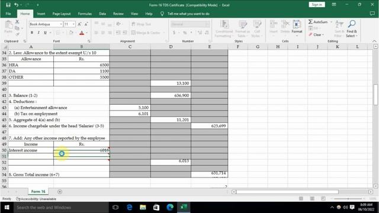Switch to Page Break Preview icon
This screenshot has width=379, height=213.
323,199
